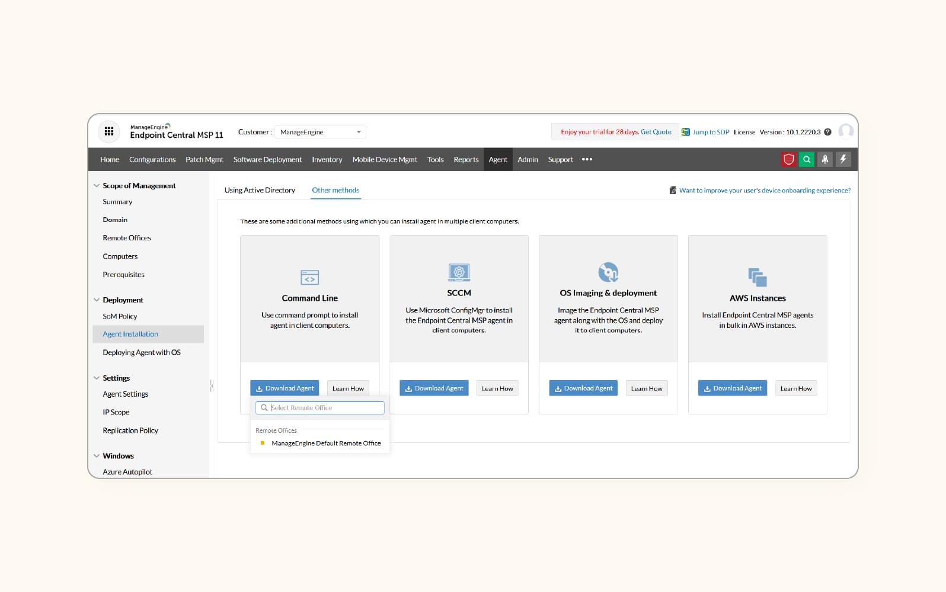Open the Home menu
This screenshot has height=592, width=946.
pyautogui.click(x=110, y=159)
